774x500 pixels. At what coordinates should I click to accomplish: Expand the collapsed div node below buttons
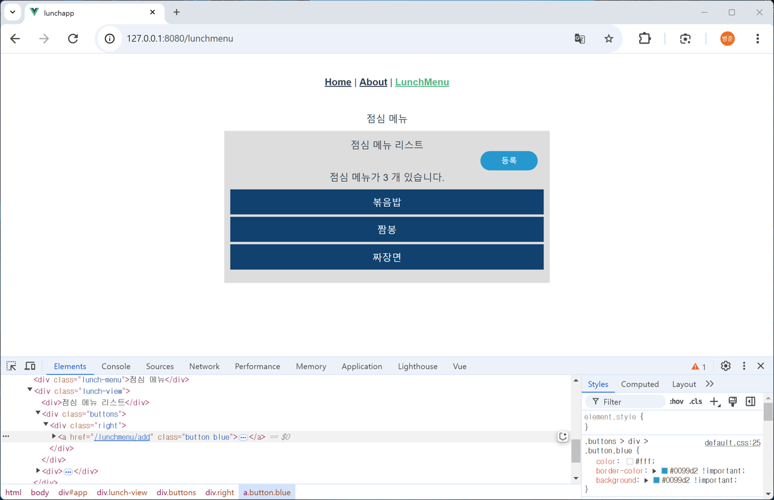click(38, 471)
